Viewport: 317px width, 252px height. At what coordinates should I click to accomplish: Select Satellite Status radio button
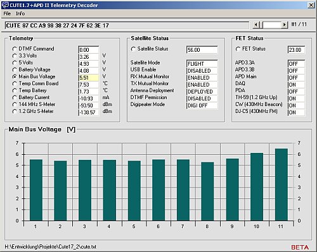point(133,49)
